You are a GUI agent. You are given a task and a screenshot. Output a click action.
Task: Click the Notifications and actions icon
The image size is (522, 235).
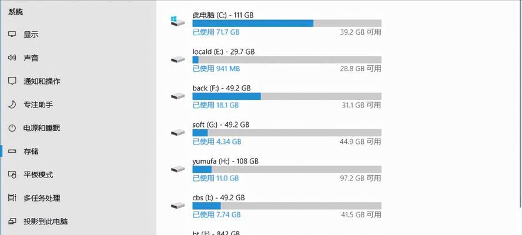12,81
